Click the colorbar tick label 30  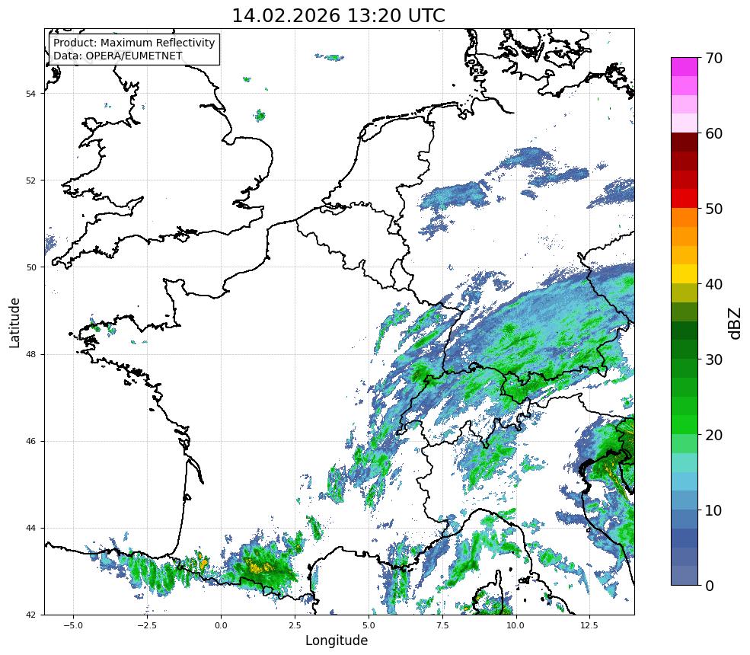713,359
